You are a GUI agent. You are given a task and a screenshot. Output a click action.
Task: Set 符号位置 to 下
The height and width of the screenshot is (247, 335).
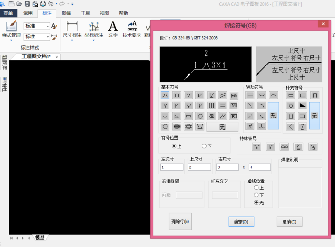[207, 146]
